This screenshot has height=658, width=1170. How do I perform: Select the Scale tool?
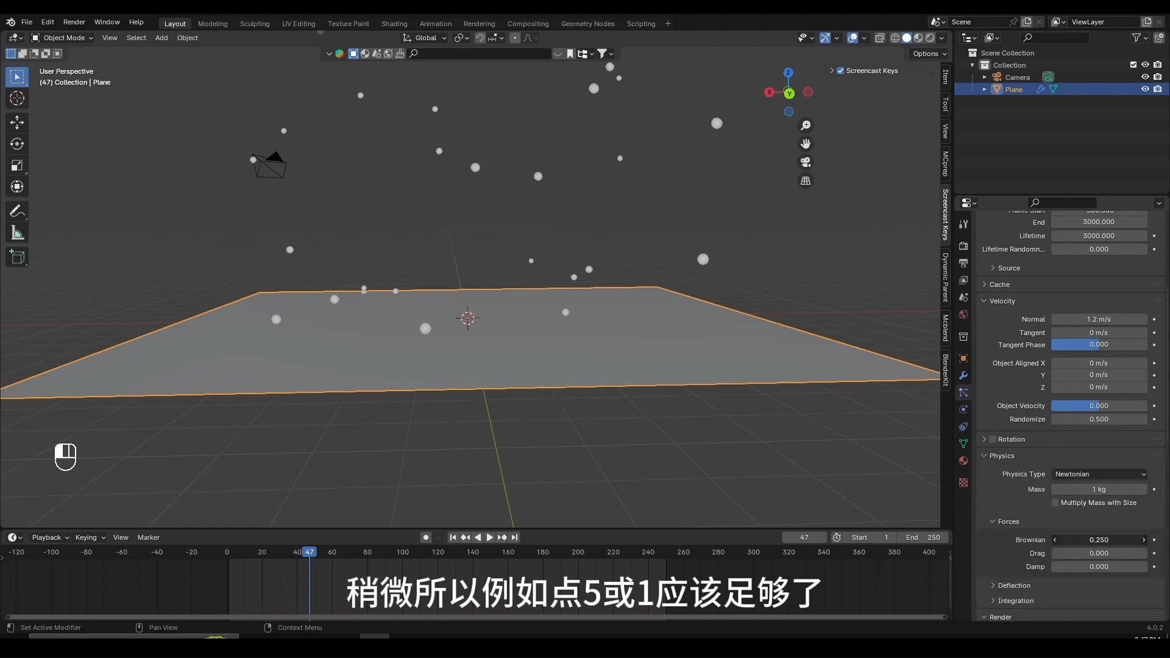pyautogui.click(x=16, y=166)
